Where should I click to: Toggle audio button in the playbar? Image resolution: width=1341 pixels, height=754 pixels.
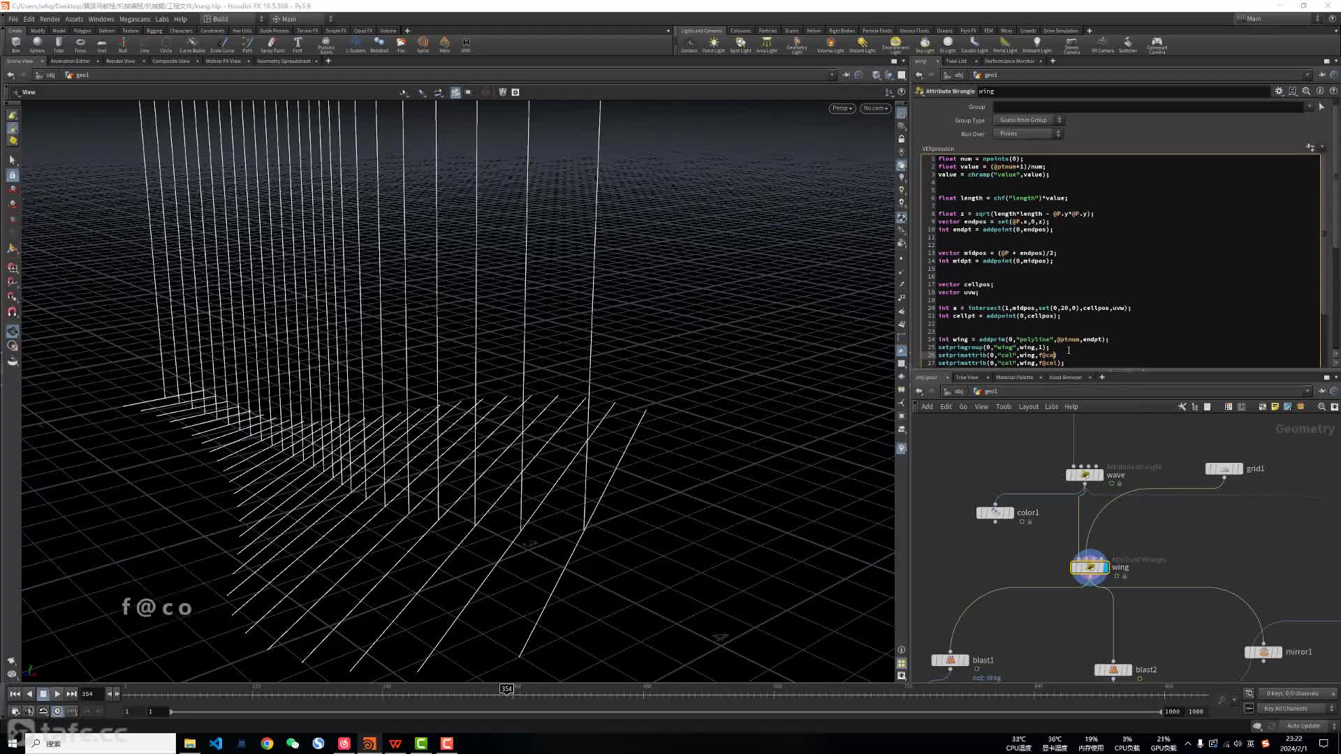(x=29, y=711)
